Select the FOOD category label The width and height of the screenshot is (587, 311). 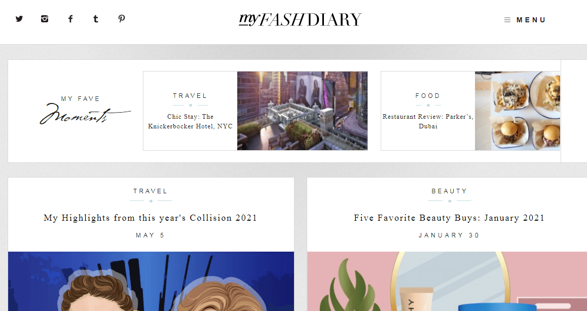tap(428, 96)
